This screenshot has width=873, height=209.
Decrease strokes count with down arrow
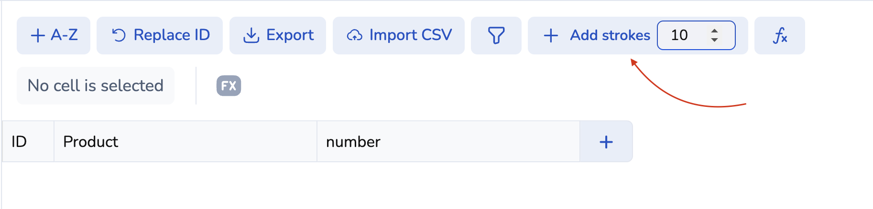(714, 40)
